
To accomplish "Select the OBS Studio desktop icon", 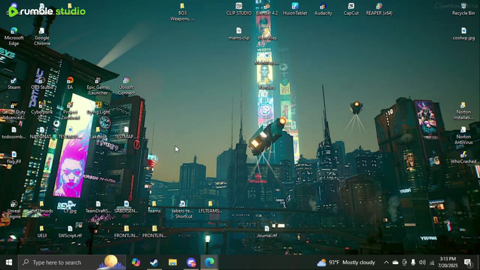I will tap(42, 83).
